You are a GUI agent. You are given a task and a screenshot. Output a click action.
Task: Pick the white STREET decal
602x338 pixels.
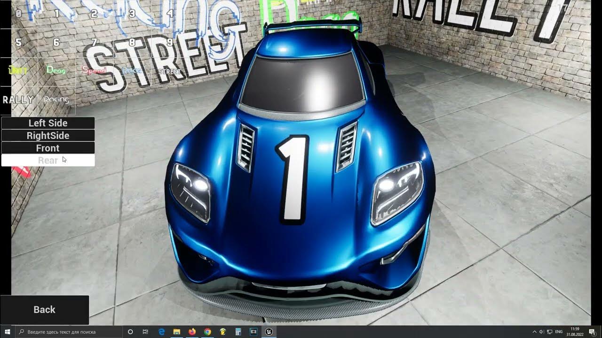click(x=170, y=71)
